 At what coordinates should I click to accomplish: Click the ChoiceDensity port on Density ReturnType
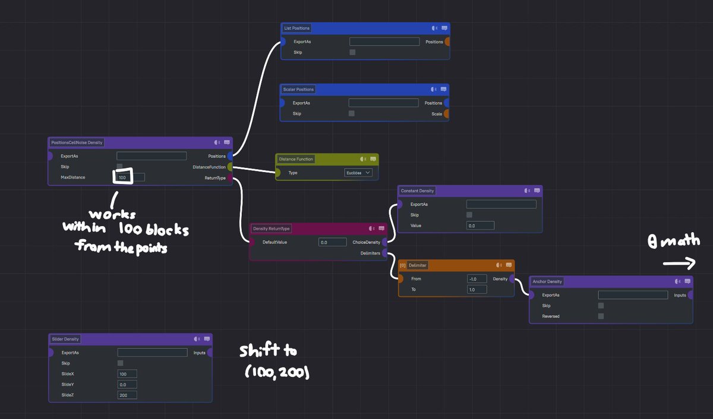[x=385, y=242]
